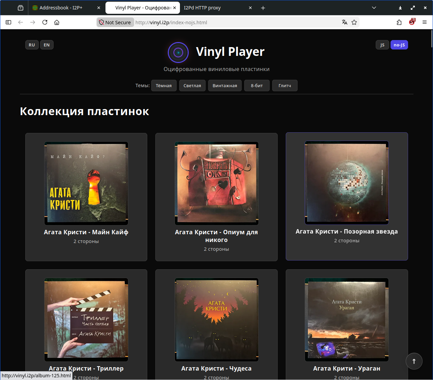Go back with the left arrow
Image resolution: width=433 pixels, height=380 pixels.
coord(21,22)
